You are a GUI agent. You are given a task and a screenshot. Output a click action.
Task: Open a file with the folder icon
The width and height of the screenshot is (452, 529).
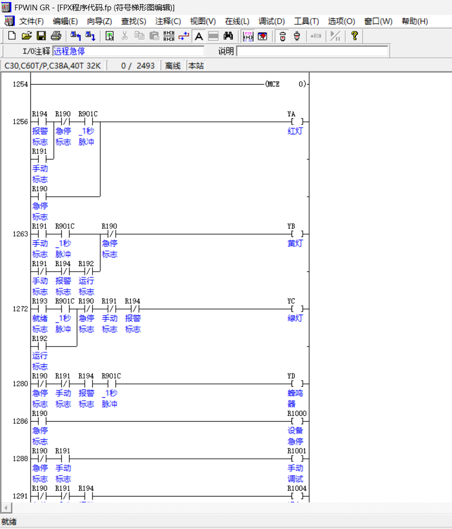[26, 36]
